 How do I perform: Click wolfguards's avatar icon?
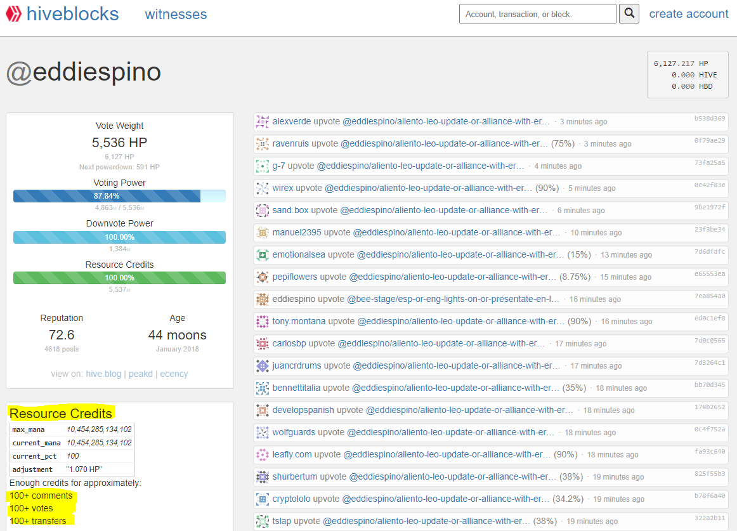(x=263, y=432)
